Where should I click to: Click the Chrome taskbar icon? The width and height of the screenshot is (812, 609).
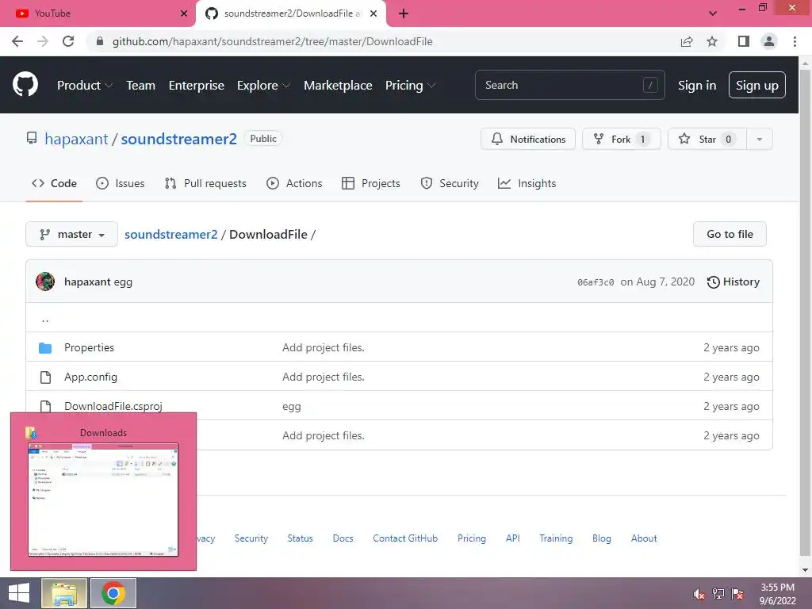(x=113, y=593)
